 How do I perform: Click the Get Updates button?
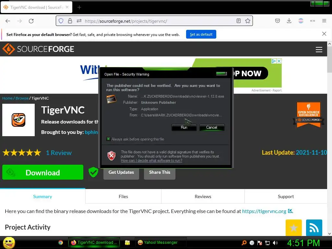[121, 172]
